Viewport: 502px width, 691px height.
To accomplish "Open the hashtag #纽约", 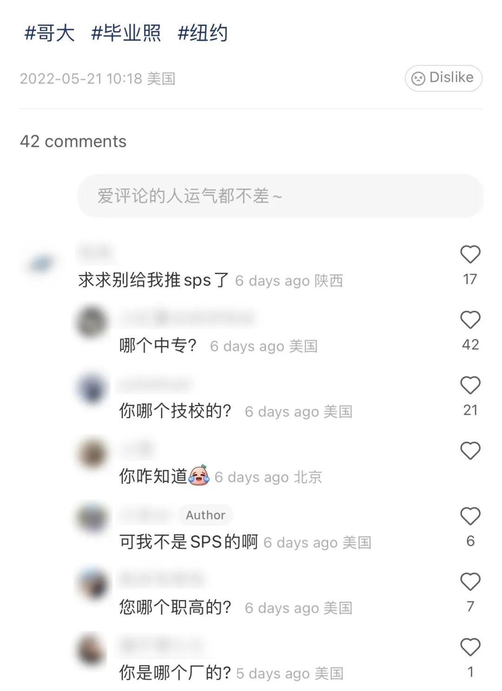I will (x=203, y=33).
